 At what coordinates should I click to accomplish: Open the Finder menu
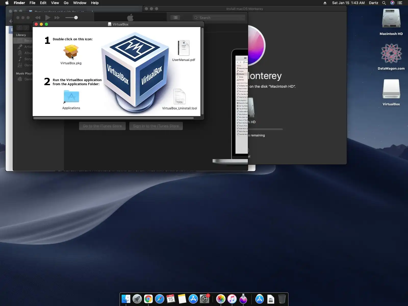[19, 3]
